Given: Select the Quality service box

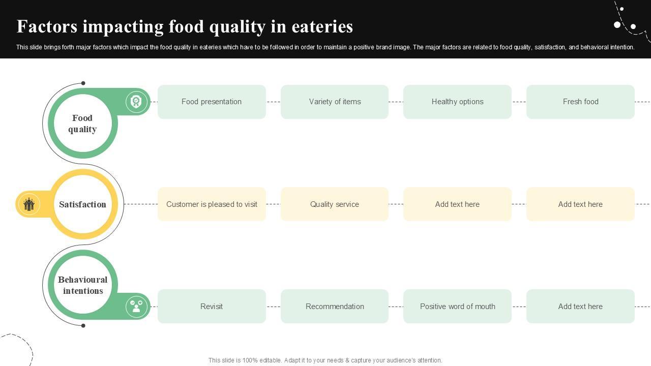Looking at the screenshot, I should pyautogui.click(x=335, y=204).
